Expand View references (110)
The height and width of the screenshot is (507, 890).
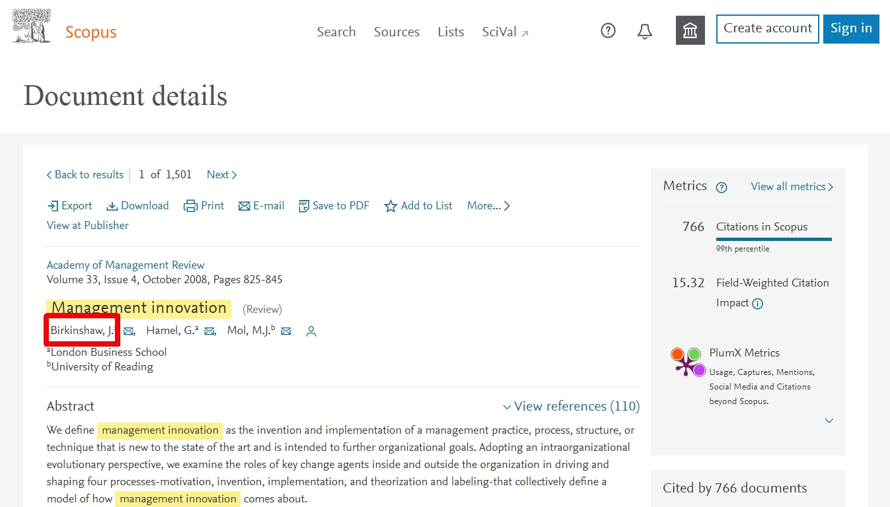click(x=571, y=406)
